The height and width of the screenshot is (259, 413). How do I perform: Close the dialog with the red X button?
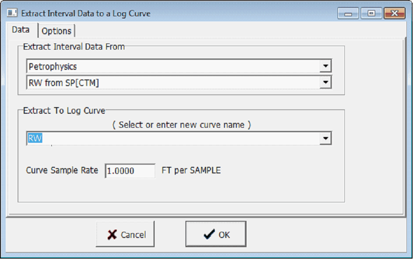point(394,13)
